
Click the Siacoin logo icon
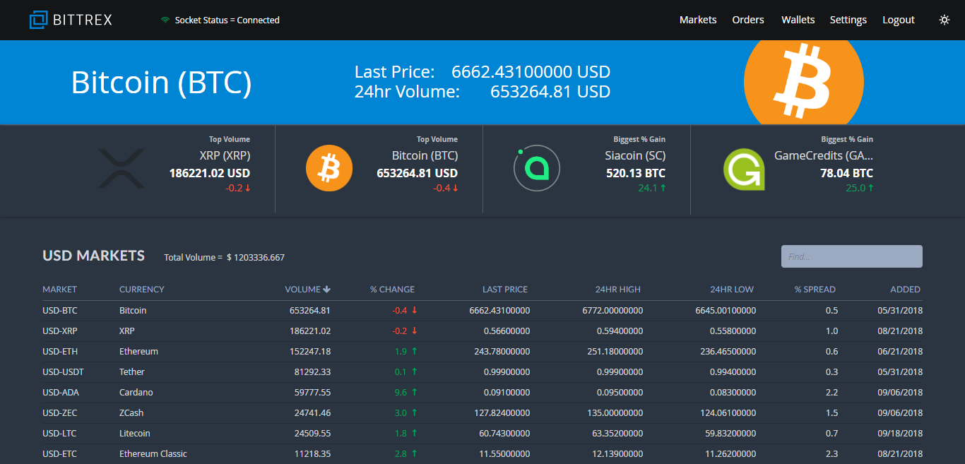coord(536,169)
